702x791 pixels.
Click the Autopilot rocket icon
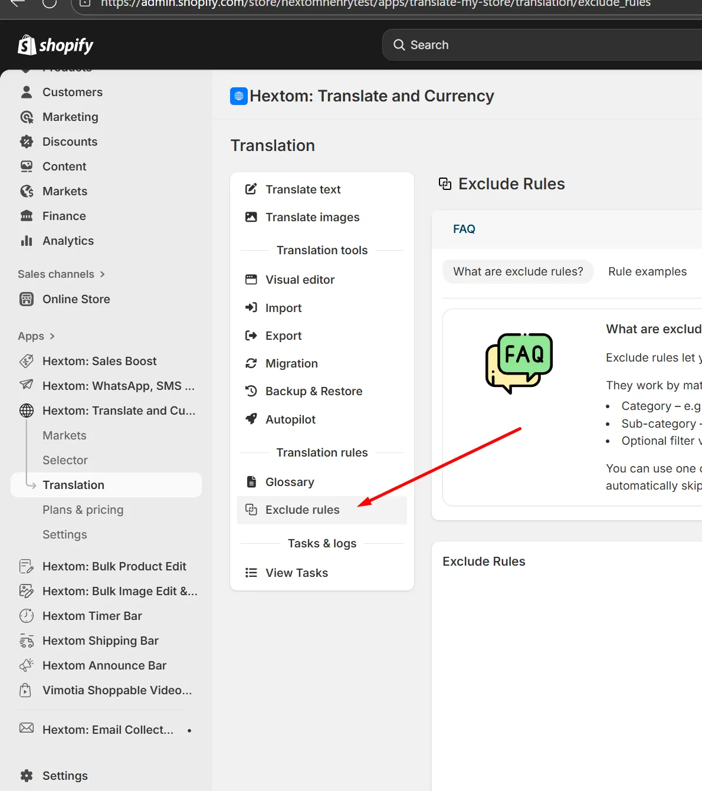click(251, 419)
